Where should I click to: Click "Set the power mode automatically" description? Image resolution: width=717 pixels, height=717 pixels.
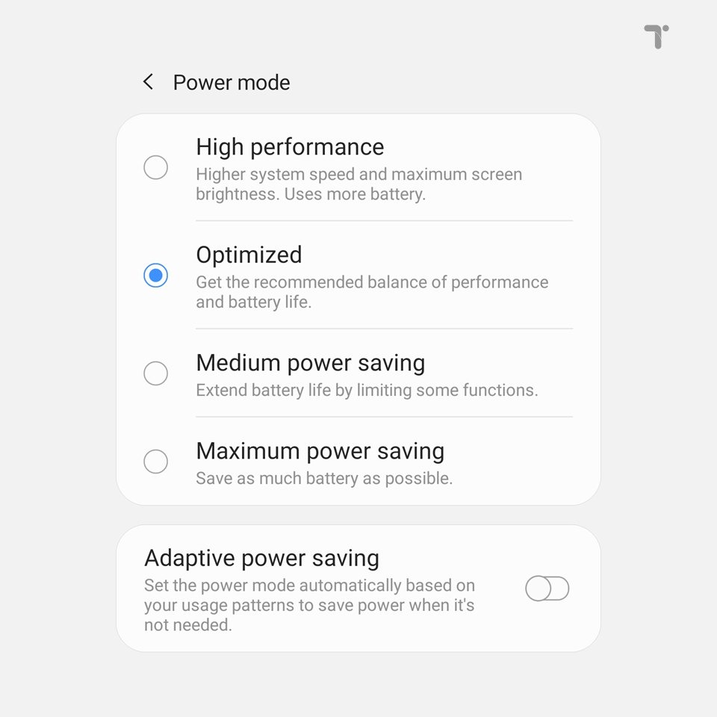(x=309, y=605)
